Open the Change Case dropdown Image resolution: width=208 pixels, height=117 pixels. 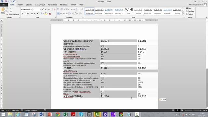click(x=50, y=9)
